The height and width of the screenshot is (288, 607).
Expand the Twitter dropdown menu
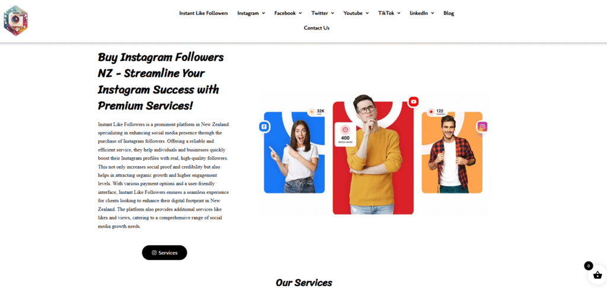(x=322, y=13)
